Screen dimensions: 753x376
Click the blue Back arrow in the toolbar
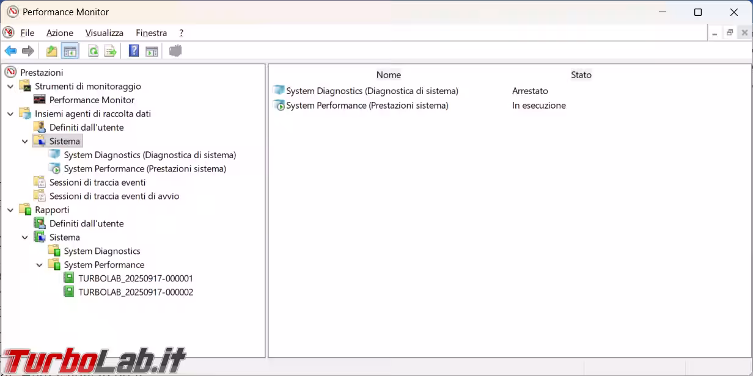pyautogui.click(x=10, y=51)
